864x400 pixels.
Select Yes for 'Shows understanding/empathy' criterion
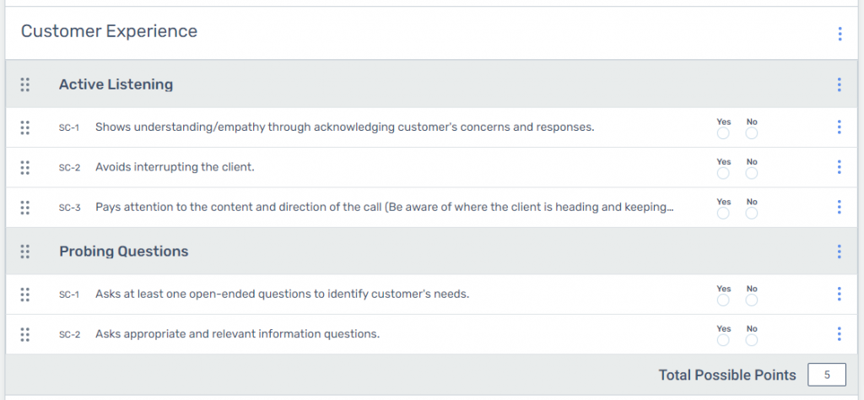(723, 133)
